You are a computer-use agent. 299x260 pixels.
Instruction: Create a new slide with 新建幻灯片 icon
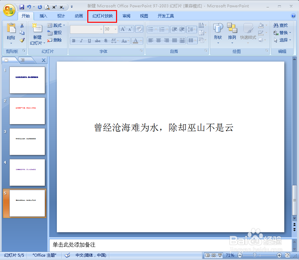tap(37, 29)
